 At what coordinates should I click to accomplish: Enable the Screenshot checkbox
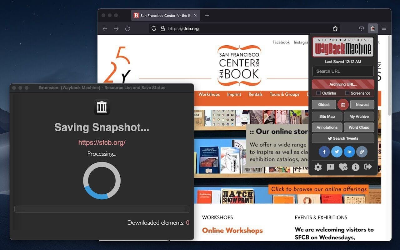point(347,93)
